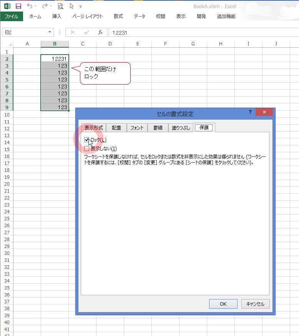Click the Undo arrow icon

(30, 6)
